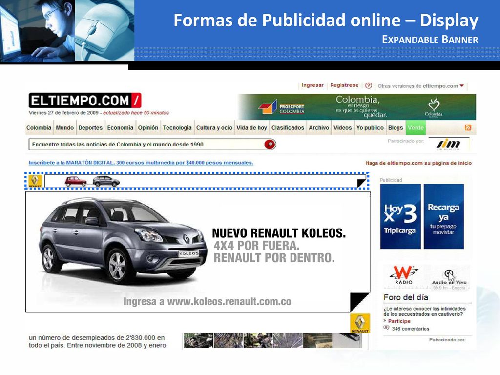The image size is (500, 375).
Task: Click the comments speech bubble icon
Action: (x=386, y=328)
